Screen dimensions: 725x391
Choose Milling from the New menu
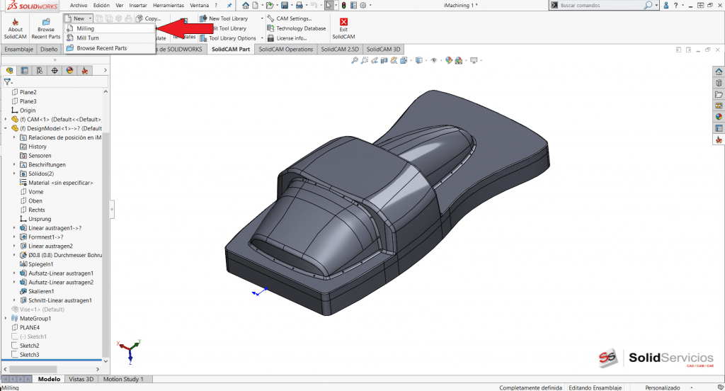[x=85, y=28]
